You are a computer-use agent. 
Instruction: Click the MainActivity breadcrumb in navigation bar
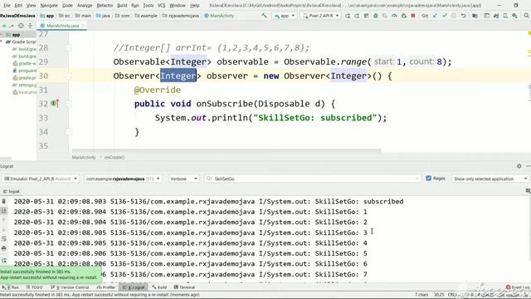(x=219, y=16)
